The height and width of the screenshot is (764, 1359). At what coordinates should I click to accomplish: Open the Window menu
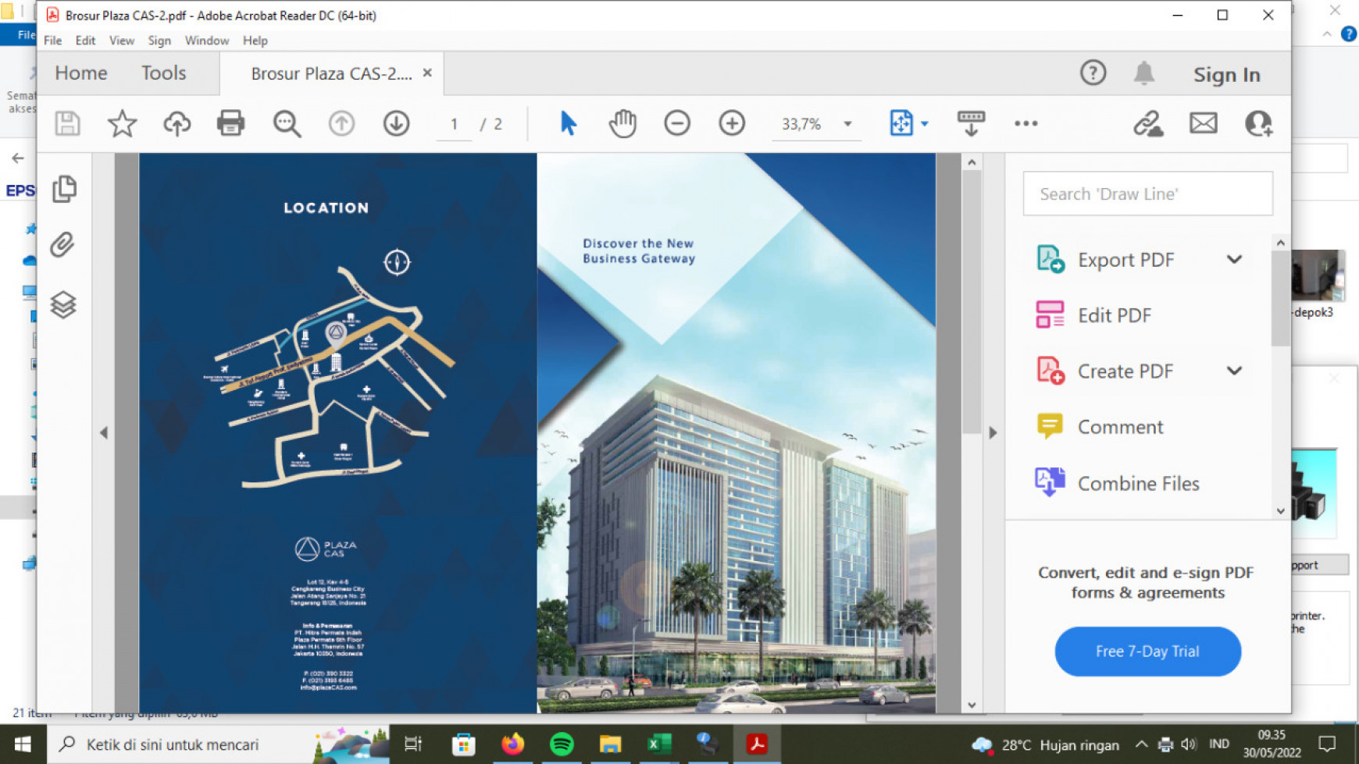coord(207,41)
